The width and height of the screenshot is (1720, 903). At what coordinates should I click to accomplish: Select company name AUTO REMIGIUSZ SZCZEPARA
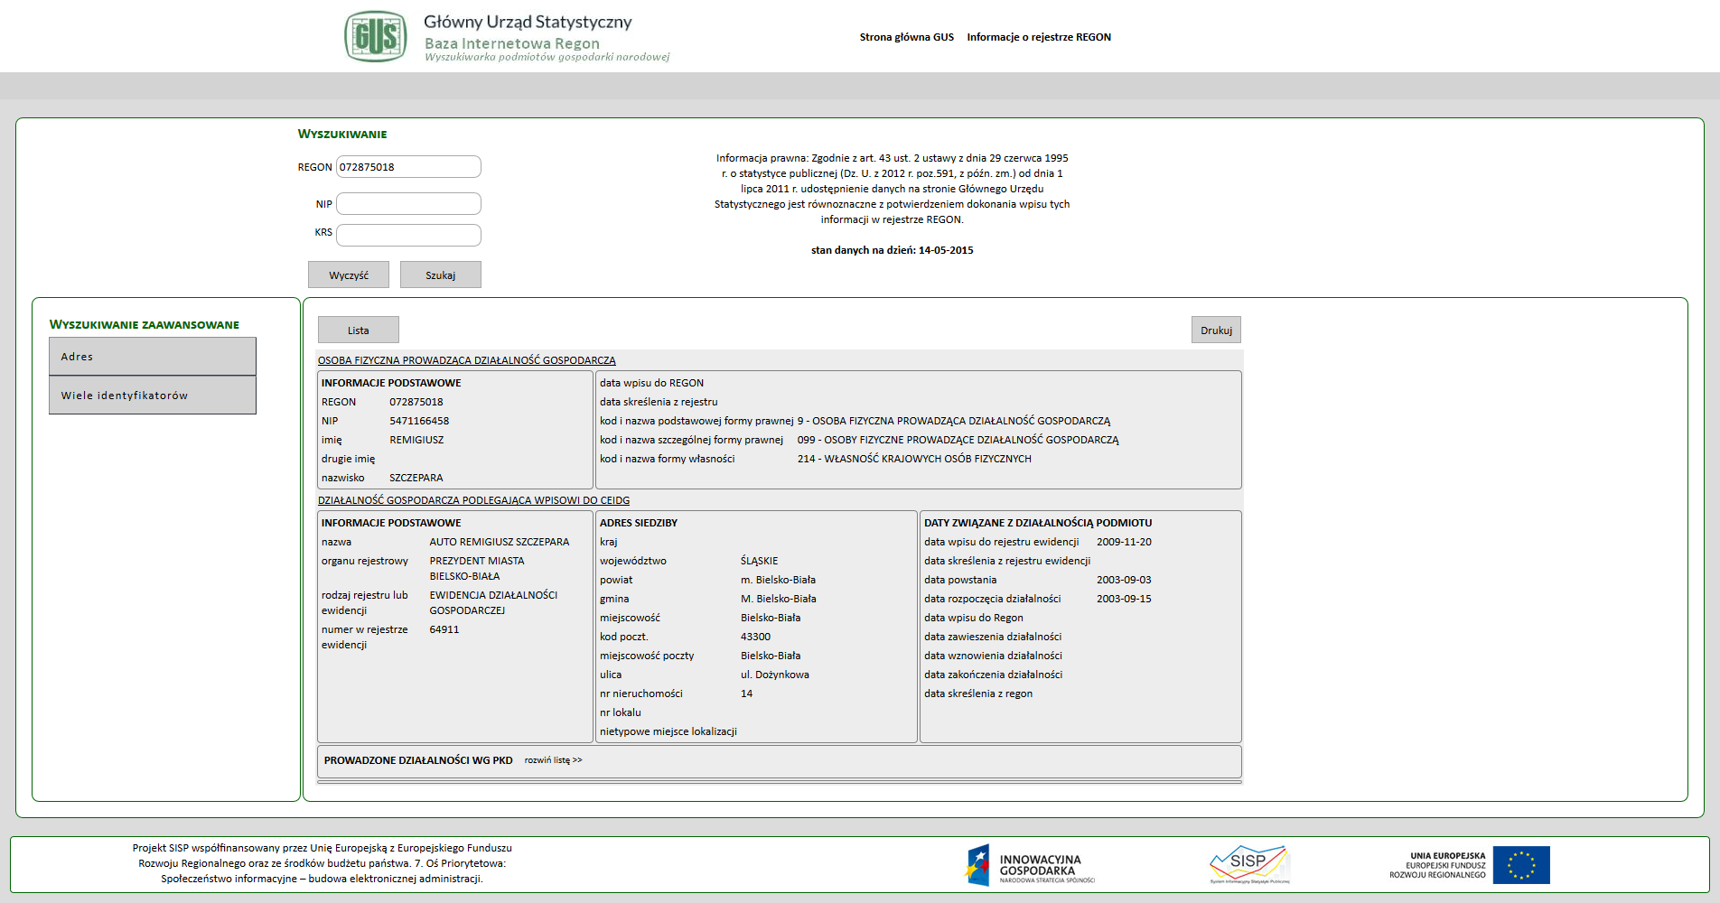click(500, 542)
